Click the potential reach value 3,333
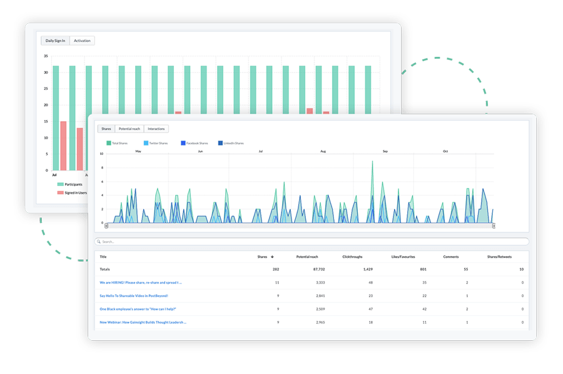This screenshot has width=563, height=374. [x=320, y=283]
